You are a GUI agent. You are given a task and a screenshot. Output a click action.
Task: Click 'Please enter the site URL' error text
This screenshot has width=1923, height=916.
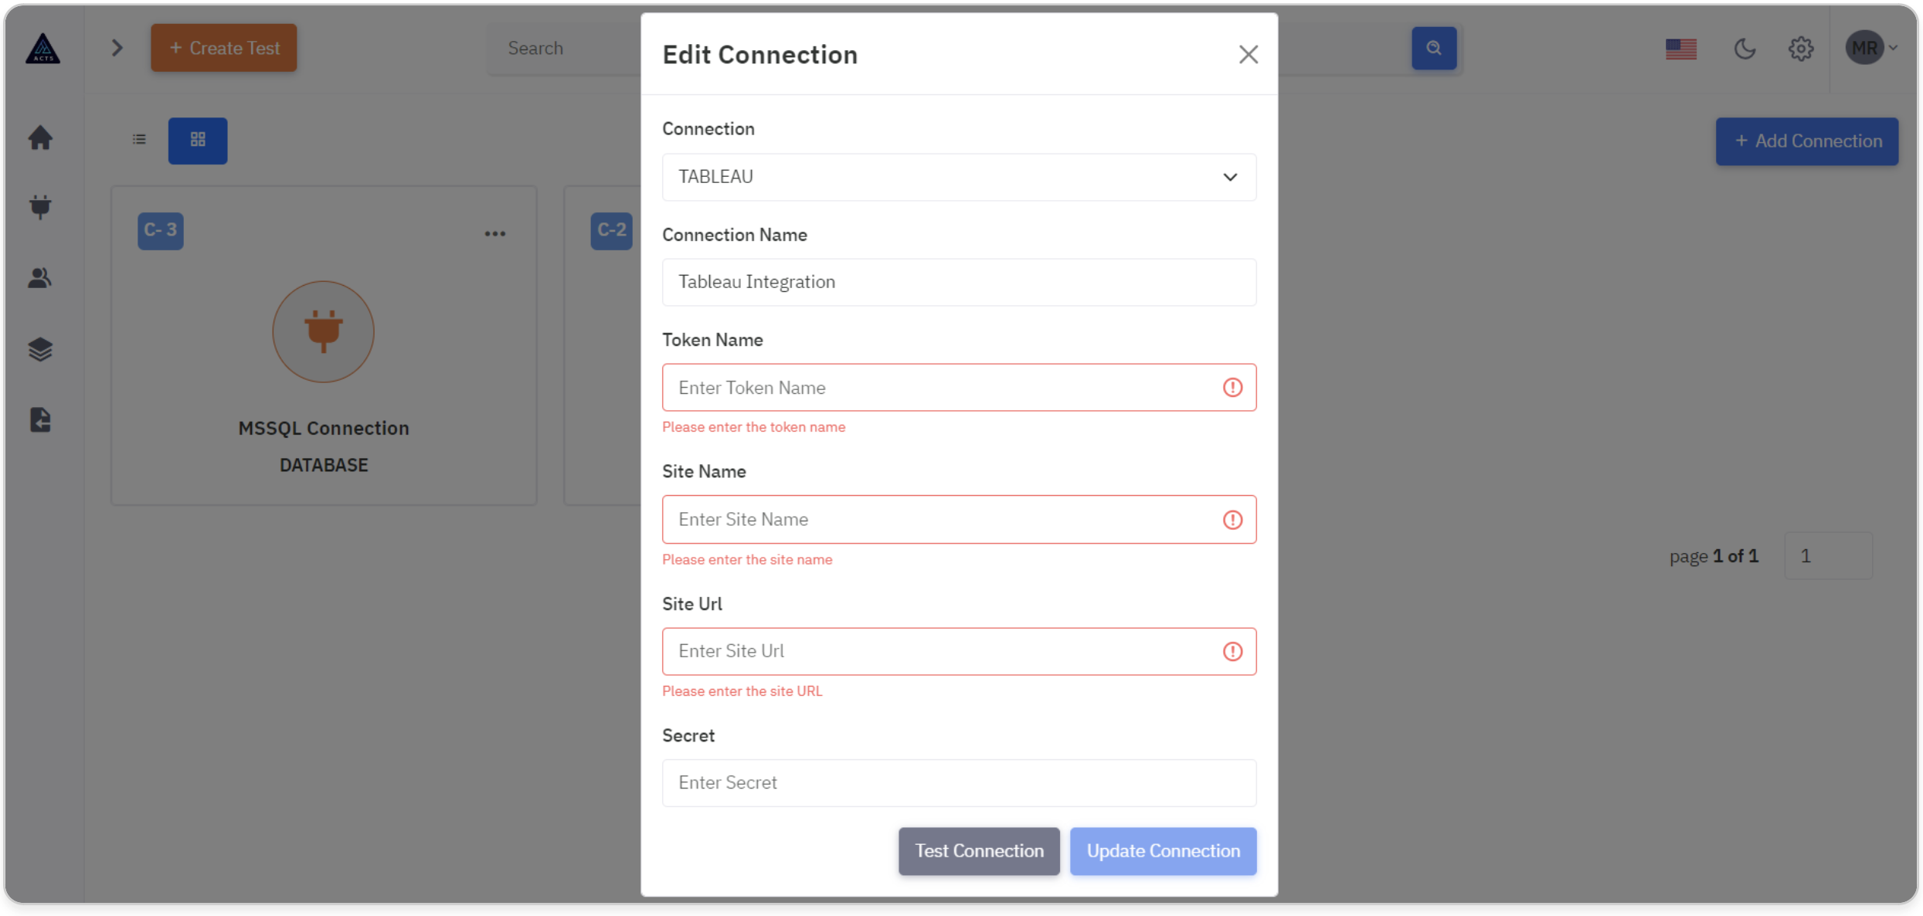point(742,691)
